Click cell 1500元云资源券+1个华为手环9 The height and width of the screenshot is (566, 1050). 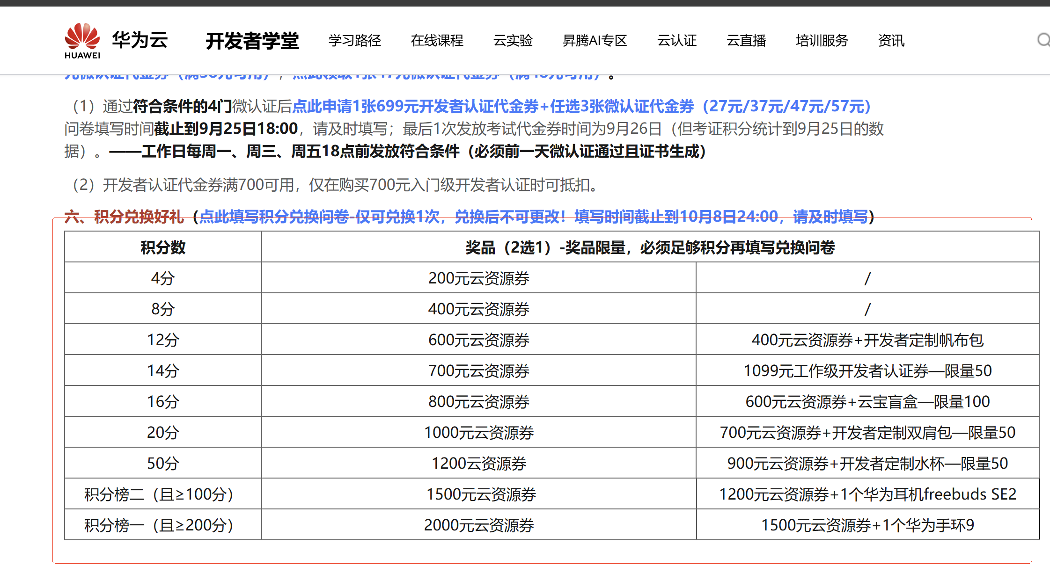coord(867,525)
